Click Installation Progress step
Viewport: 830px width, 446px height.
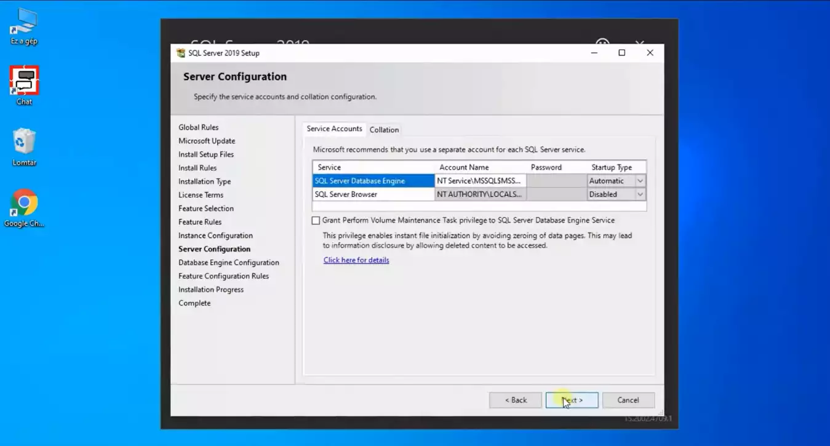211,290
